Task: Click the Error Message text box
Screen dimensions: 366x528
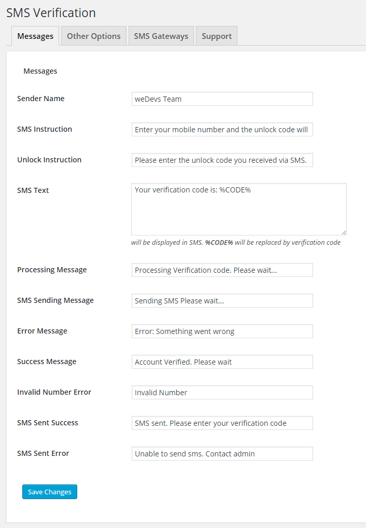Action: 222,331
